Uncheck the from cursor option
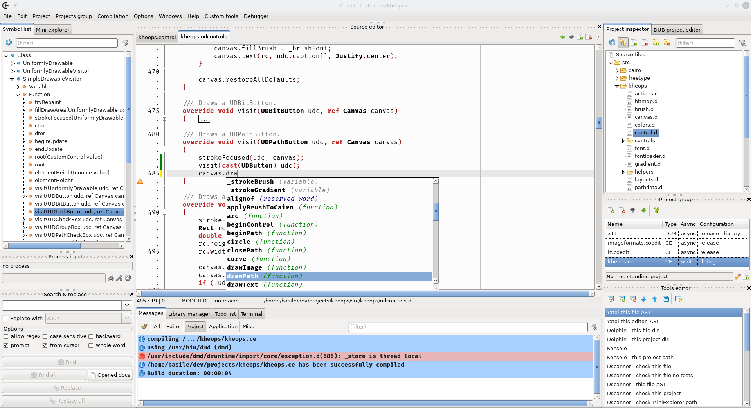The height and width of the screenshot is (408, 751). (x=45, y=345)
